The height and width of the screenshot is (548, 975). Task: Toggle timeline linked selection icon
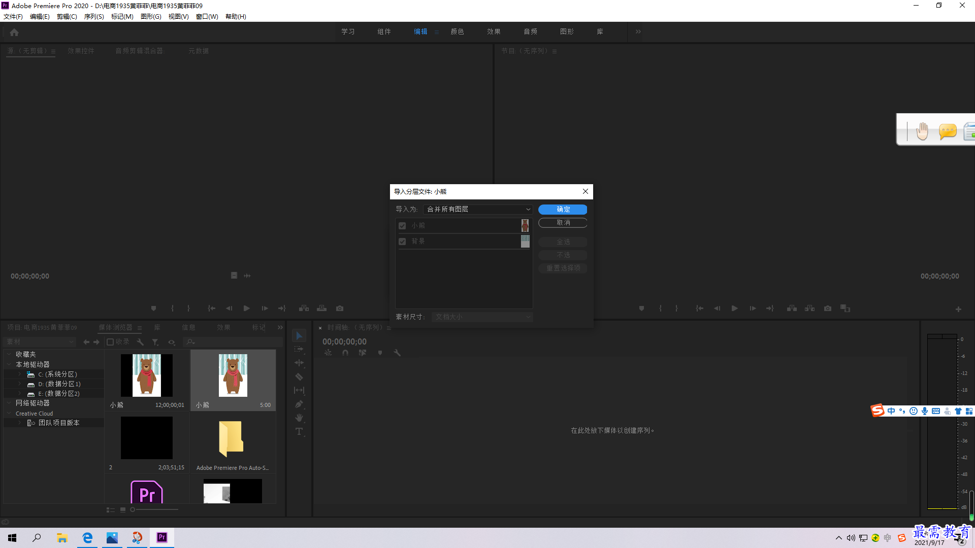tap(362, 353)
